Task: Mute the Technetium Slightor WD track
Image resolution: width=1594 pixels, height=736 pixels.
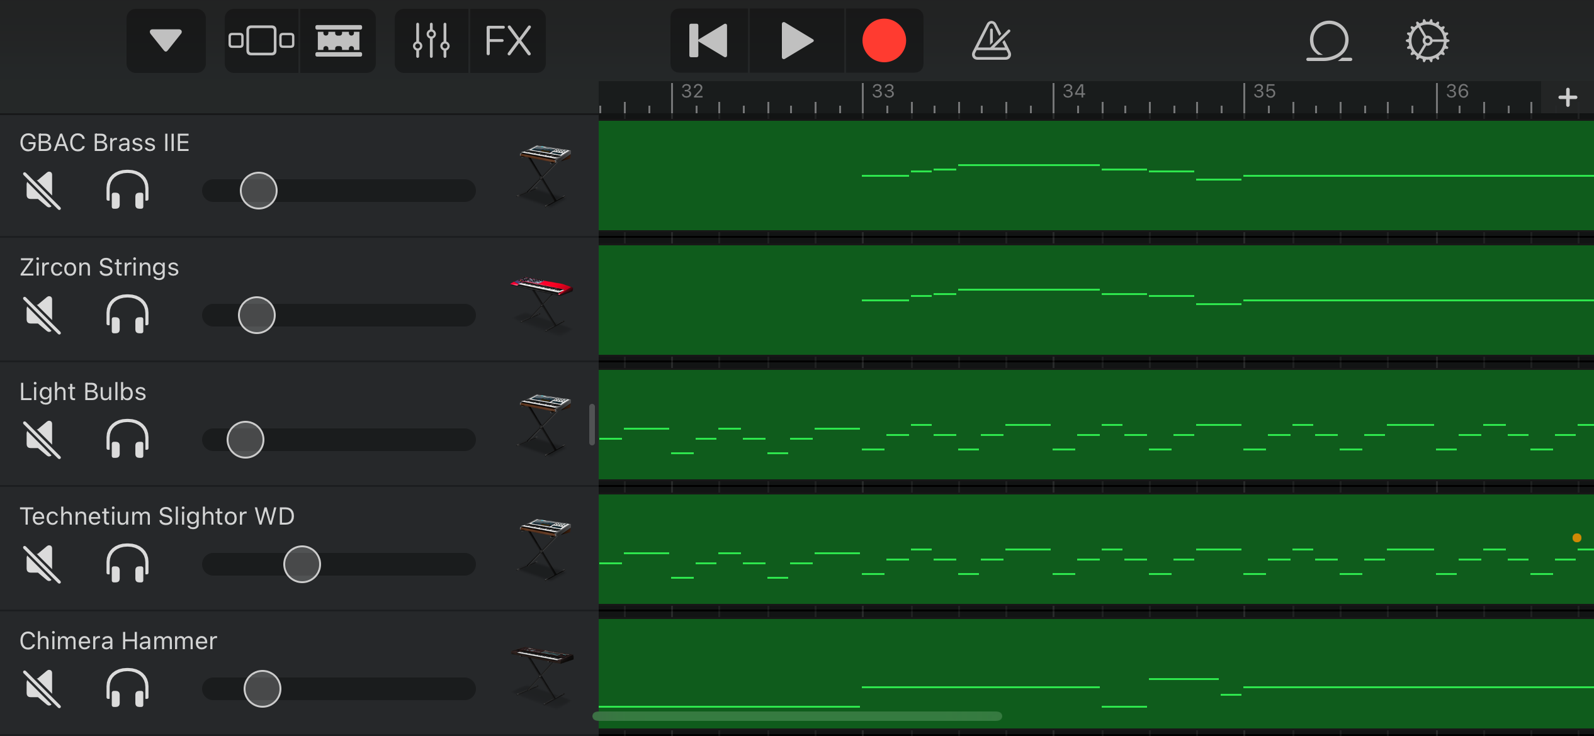Action: (x=42, y=564)
